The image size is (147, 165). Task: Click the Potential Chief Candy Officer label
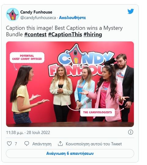tap(27, 57)
